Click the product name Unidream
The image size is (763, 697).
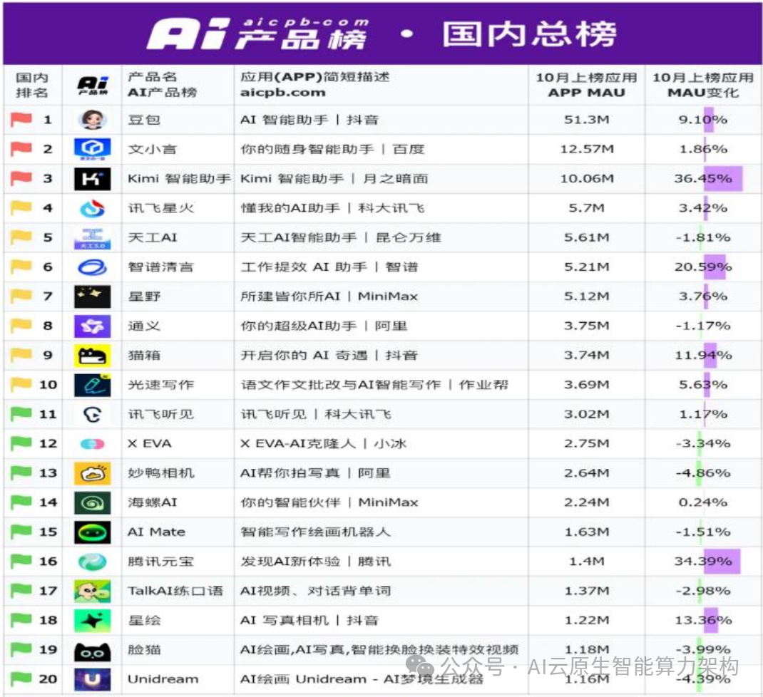[x=163, y=679]
